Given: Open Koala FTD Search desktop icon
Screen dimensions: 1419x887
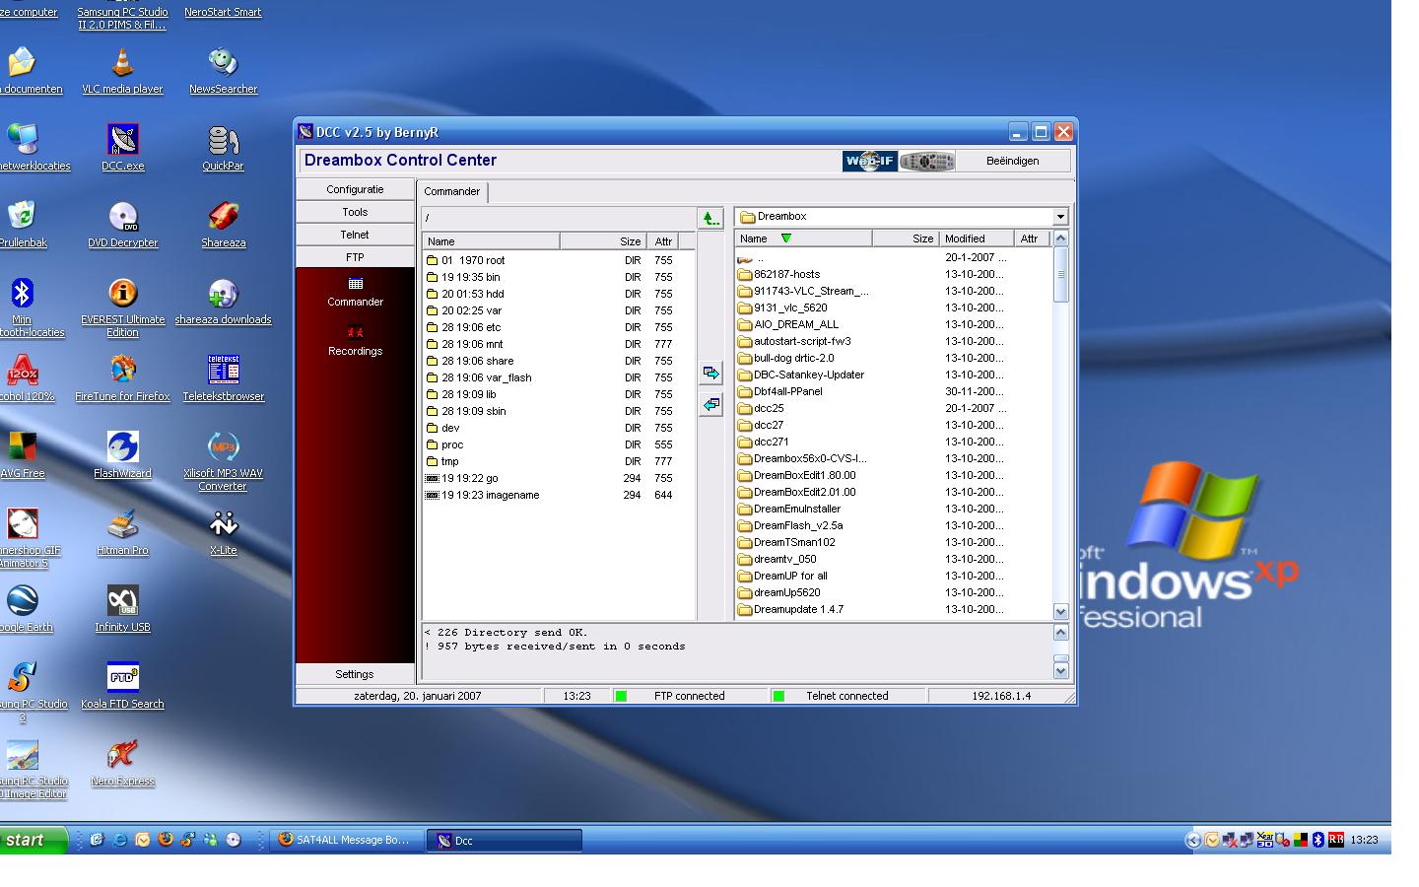Looking at the screenshot, I should tap(122, 686).
